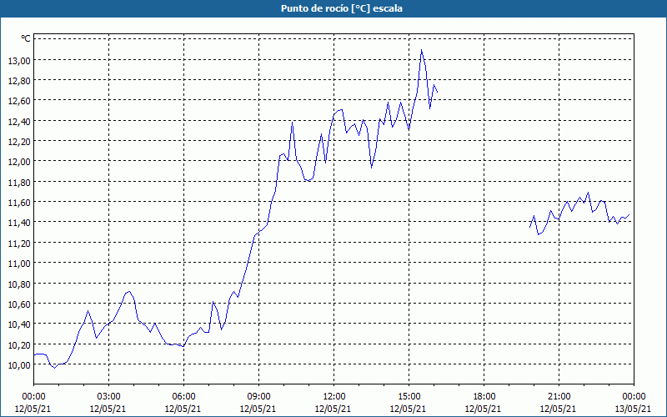Screen dimensions: 667x417
Task: Click the 03:00 time axis label
Action: 108,397
